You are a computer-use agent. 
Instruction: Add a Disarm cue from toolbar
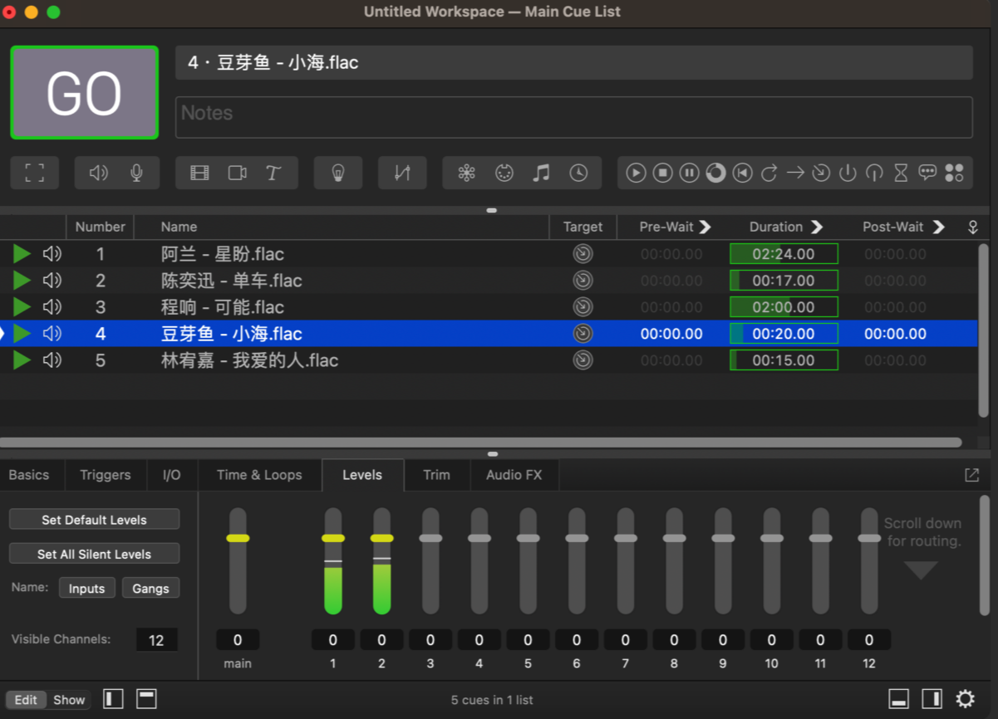tap(874, 173)
